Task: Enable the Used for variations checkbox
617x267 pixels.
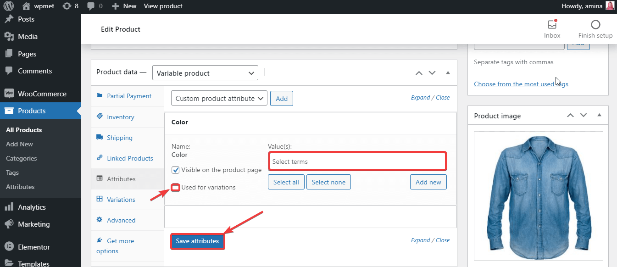Action: [x=175, y=187]
